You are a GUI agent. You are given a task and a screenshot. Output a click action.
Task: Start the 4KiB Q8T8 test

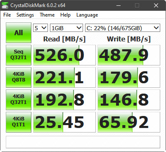(x=19, y=77)
